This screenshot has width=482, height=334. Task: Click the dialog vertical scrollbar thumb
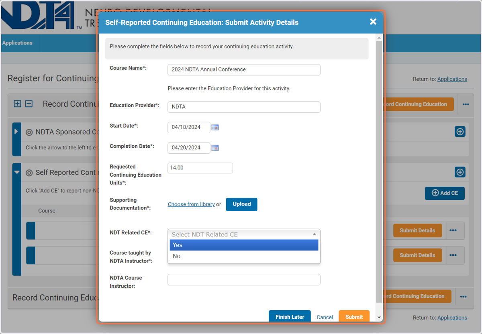[379, 171]
